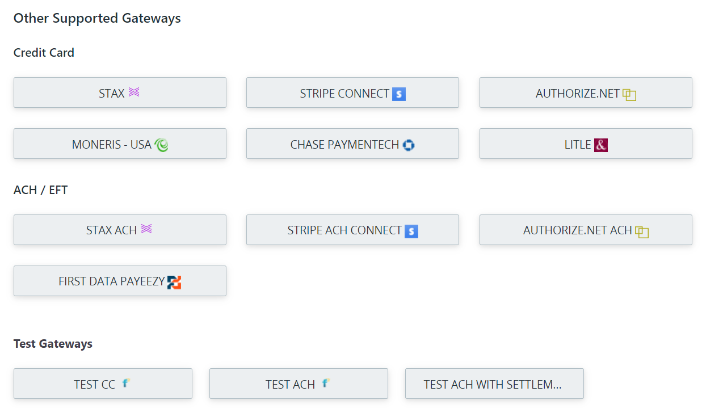
Task: Click the Test CC gateway icon
Action: [126, 384]
